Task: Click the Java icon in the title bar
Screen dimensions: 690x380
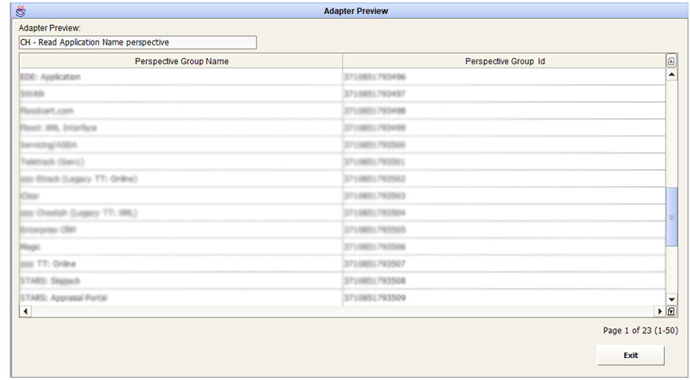Action: (x=20, y=11)
